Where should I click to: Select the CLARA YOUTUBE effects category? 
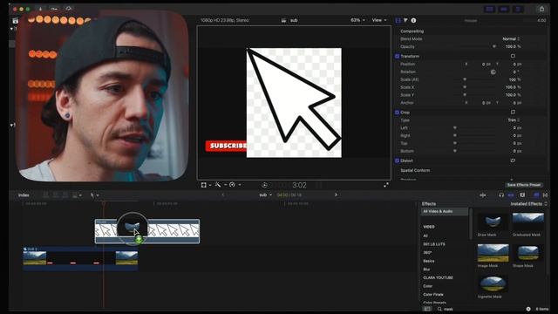[x=438, y=277]
